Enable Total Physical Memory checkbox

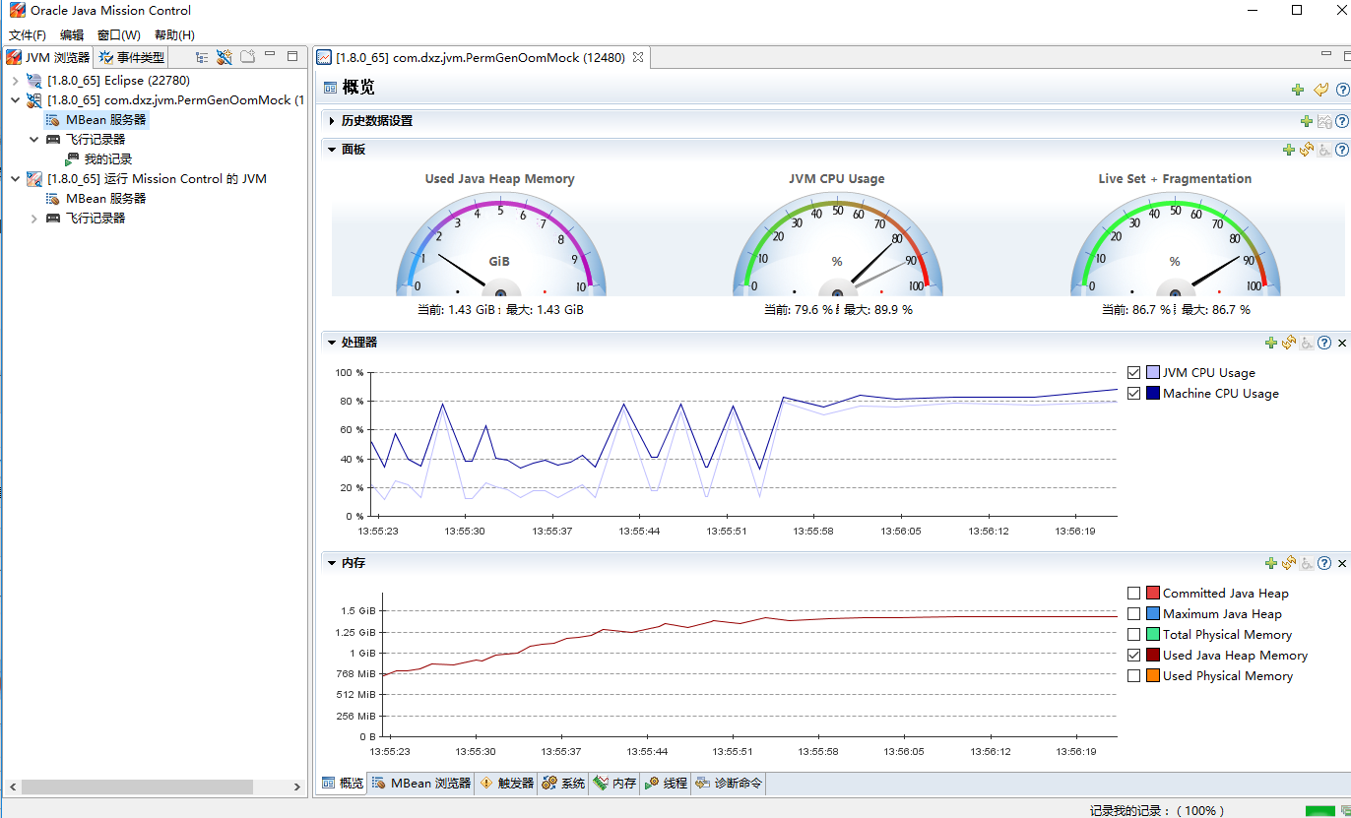1133,635
